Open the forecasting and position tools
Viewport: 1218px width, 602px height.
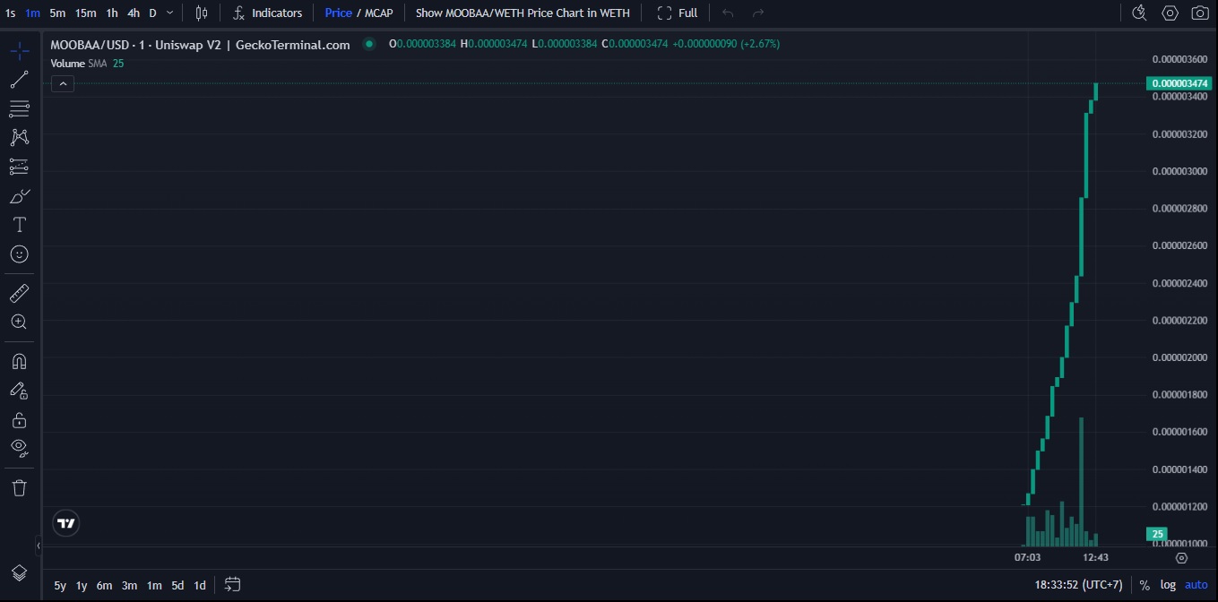[19, 167]
